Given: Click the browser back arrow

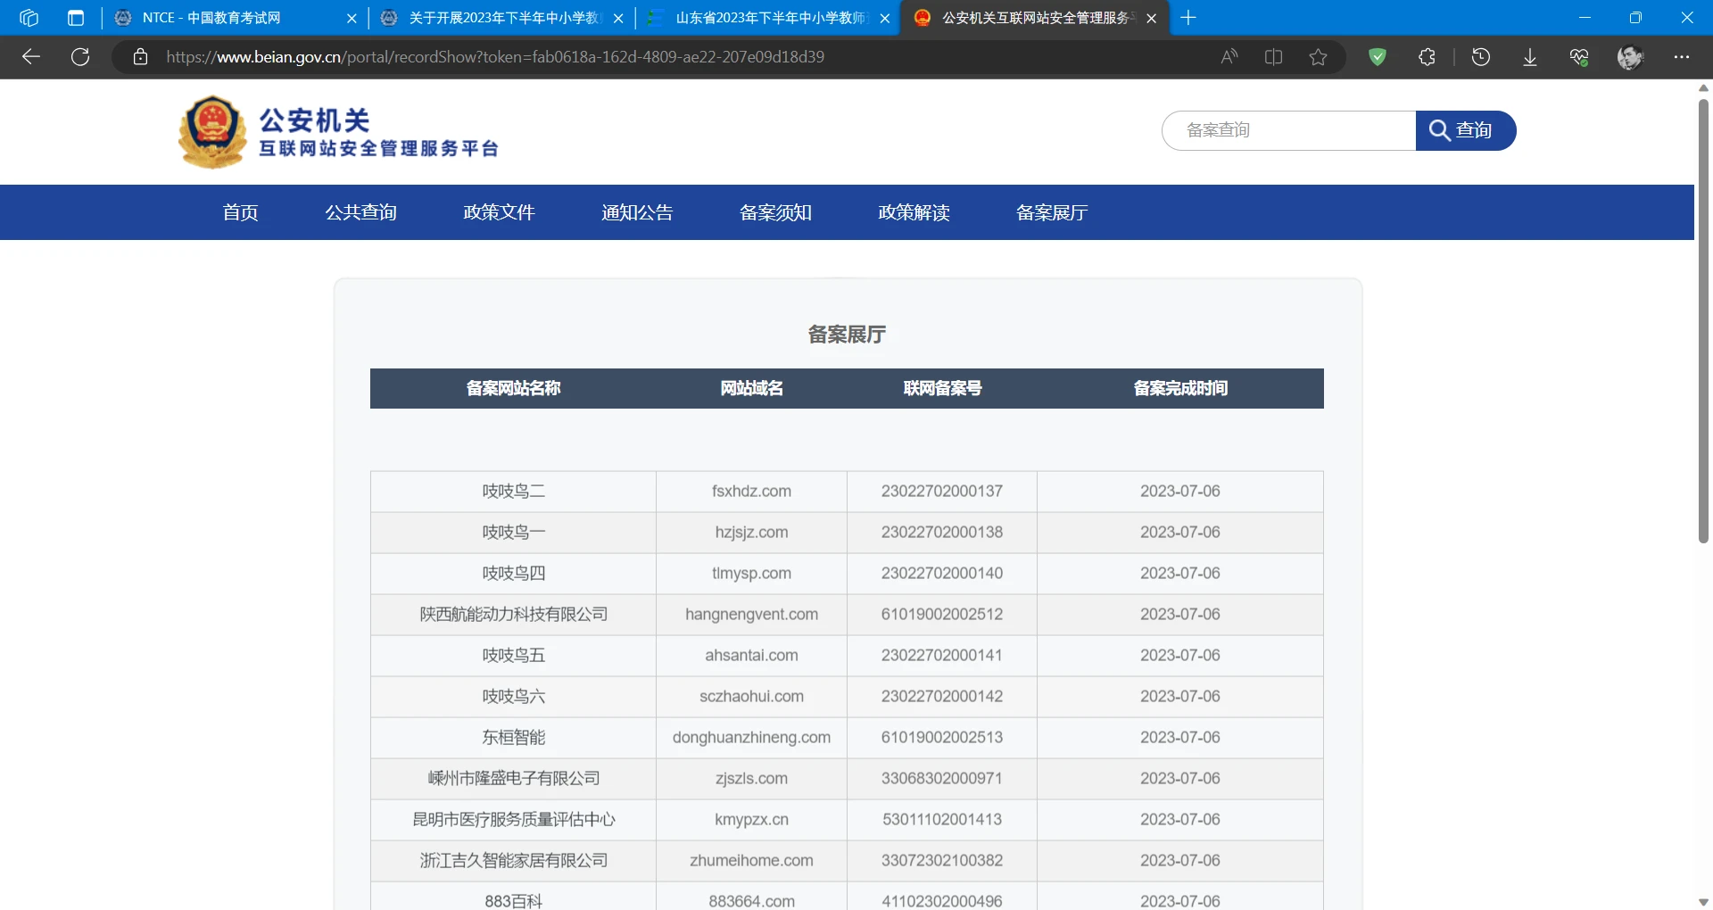Looking at the screenshot, I should pos(31,57).
